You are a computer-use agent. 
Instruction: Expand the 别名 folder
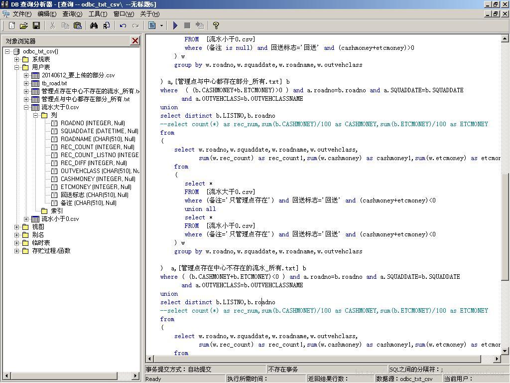tap(16, 235)
